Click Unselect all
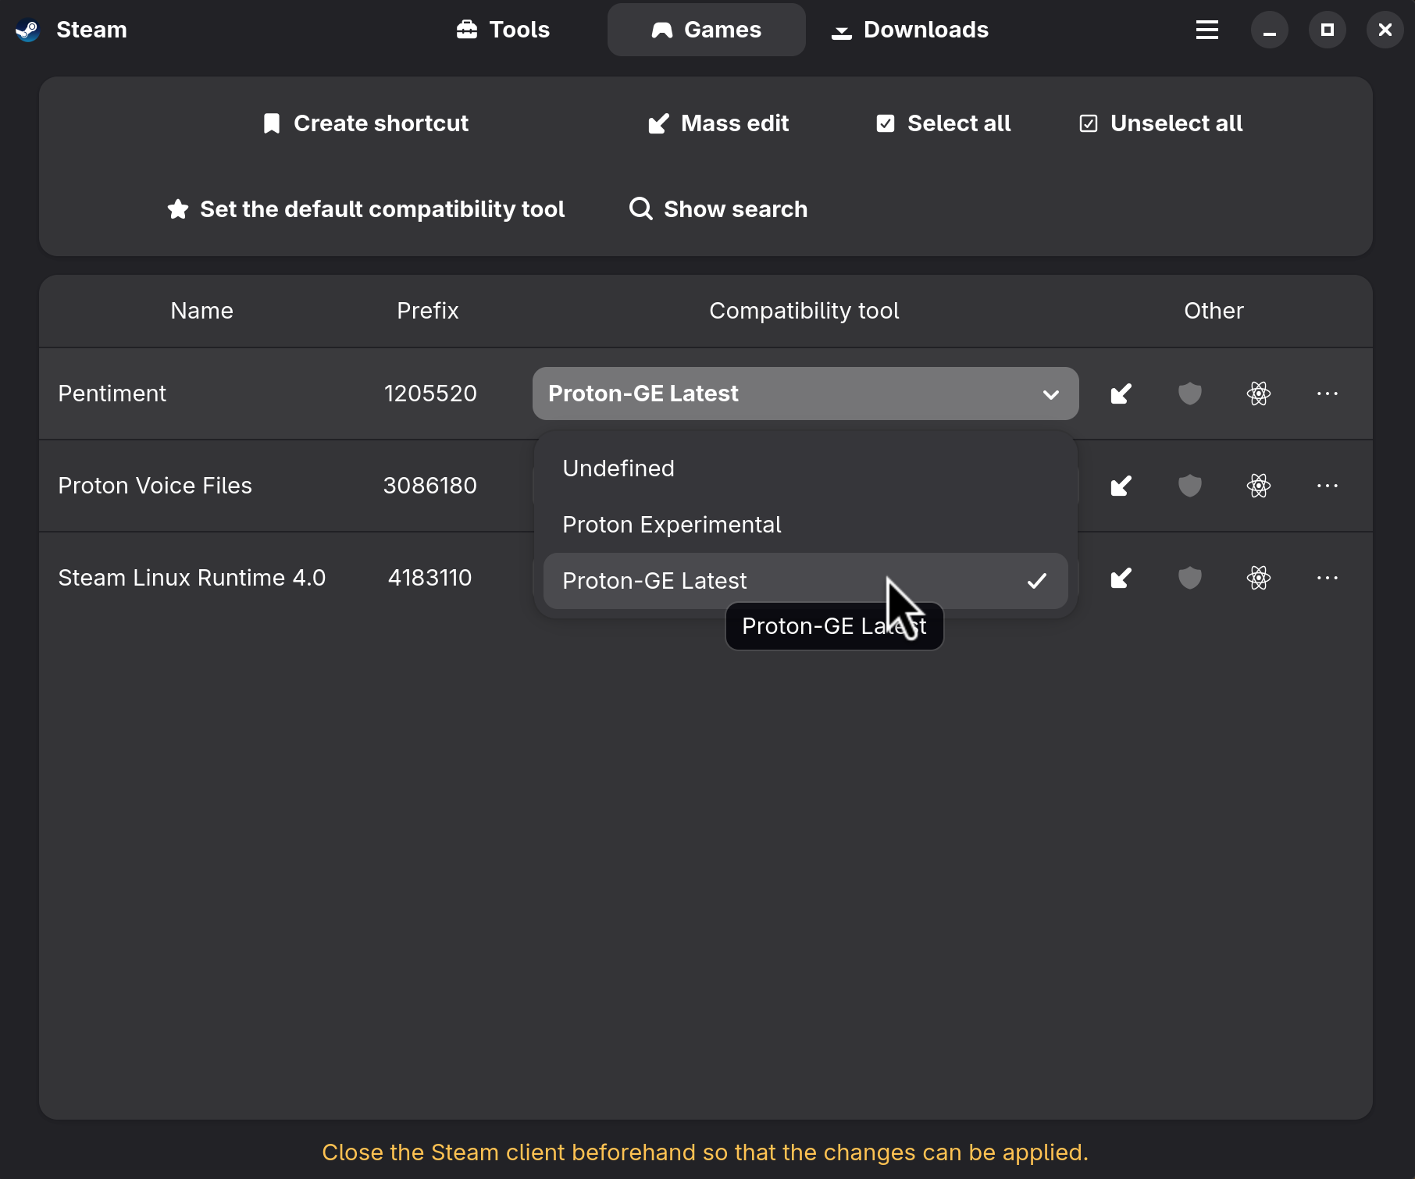The image size is (1415, 1179). tap(1160, 123)
